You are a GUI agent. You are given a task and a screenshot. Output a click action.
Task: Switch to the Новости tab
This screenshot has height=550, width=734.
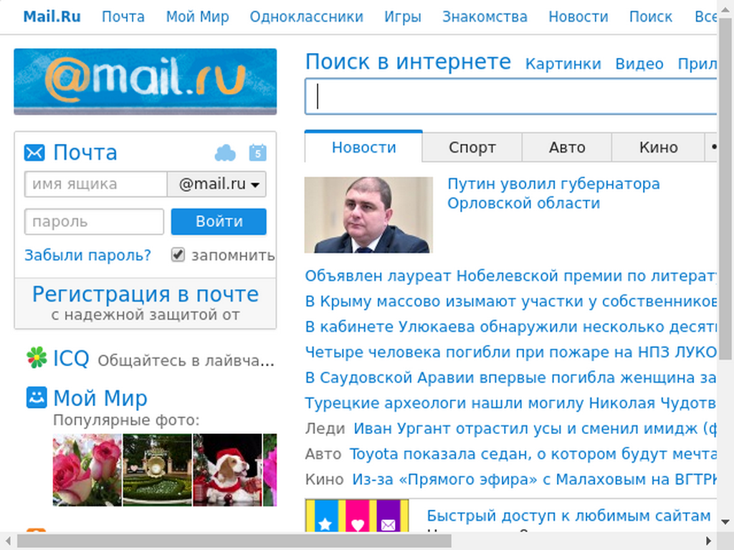[x=363, y=148]
